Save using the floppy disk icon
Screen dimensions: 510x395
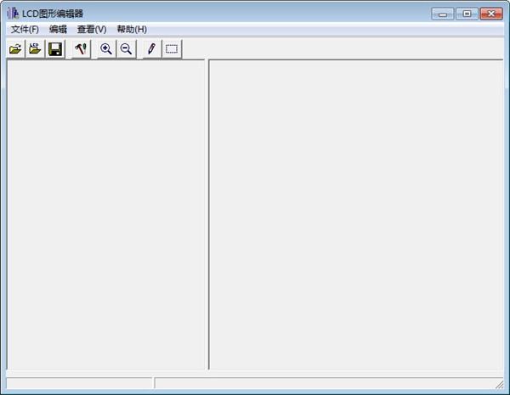pos(54,49)
